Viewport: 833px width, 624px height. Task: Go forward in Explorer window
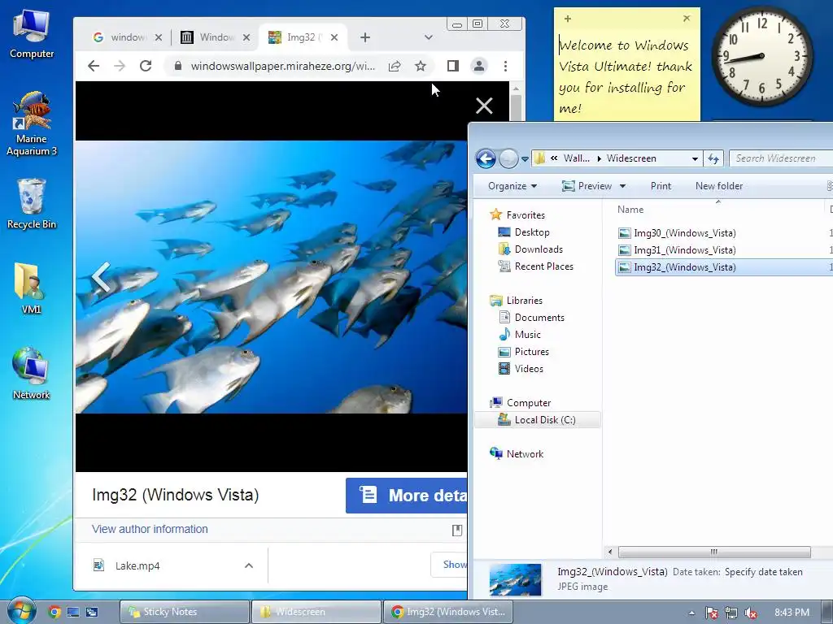(x=508, y=158)
